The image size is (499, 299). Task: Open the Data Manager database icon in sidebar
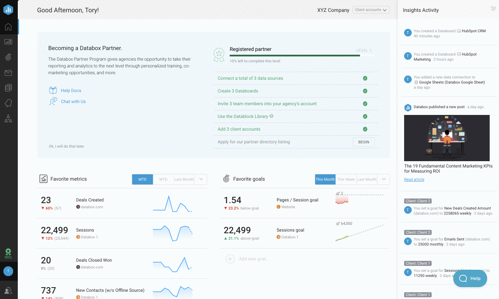tap(8, 88)
